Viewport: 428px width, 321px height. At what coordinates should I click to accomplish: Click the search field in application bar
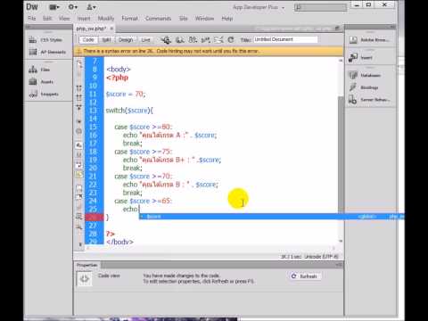tap(320, 7)
